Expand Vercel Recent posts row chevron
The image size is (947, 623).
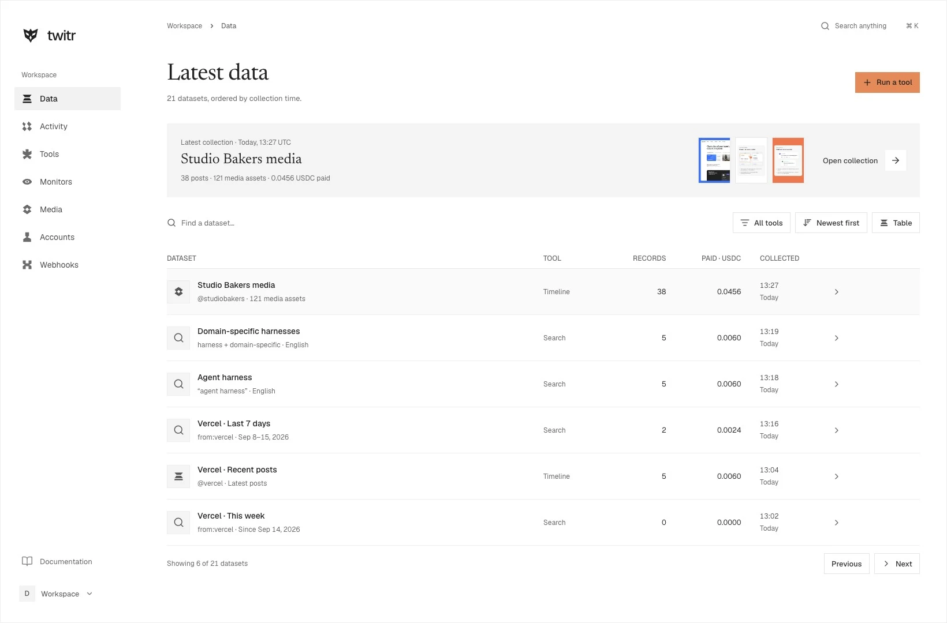pyautogui.click(x=837, y=476)
